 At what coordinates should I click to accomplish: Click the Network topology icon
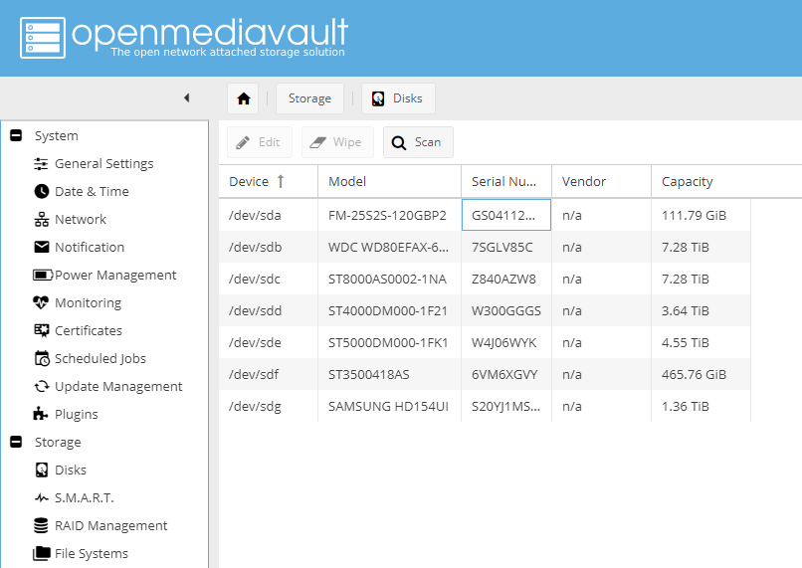coord(41,219)
